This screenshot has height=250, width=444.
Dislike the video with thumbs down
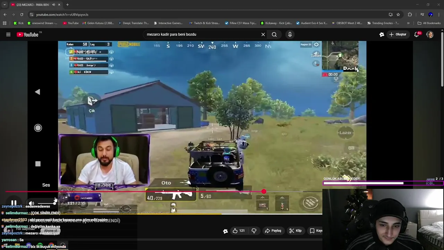(254, 231)
